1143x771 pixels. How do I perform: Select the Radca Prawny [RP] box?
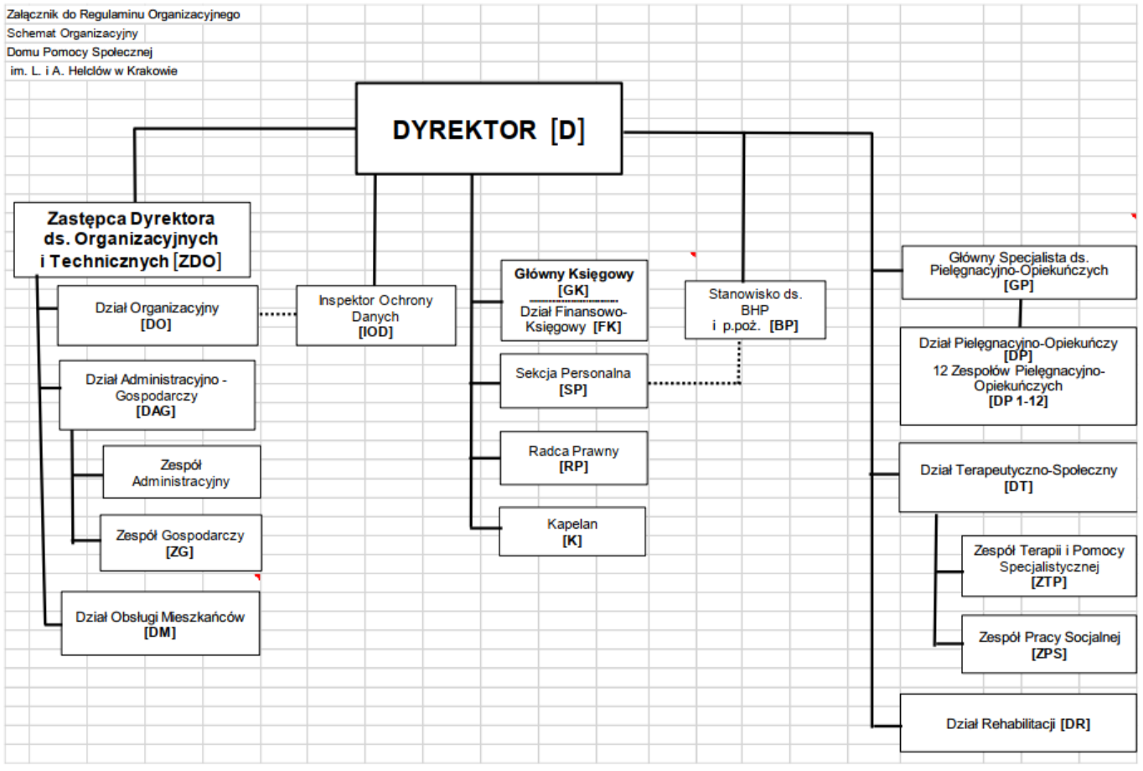point(573,458)
